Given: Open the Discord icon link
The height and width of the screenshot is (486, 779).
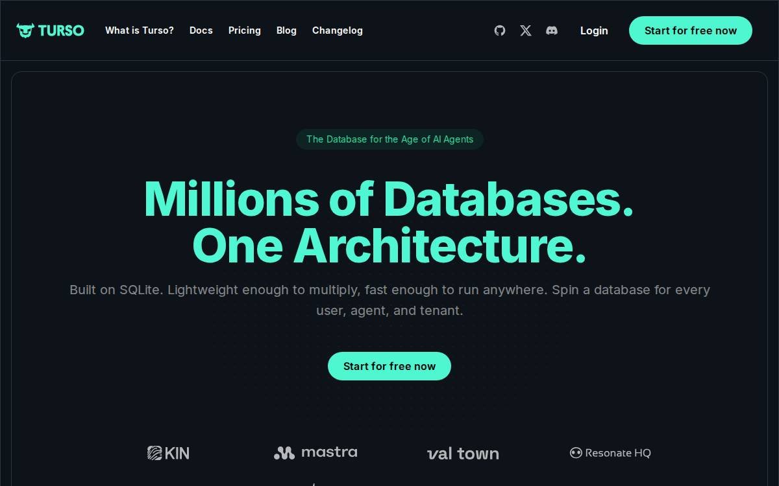Looking at the screenshot, I should tap(552, 30).
